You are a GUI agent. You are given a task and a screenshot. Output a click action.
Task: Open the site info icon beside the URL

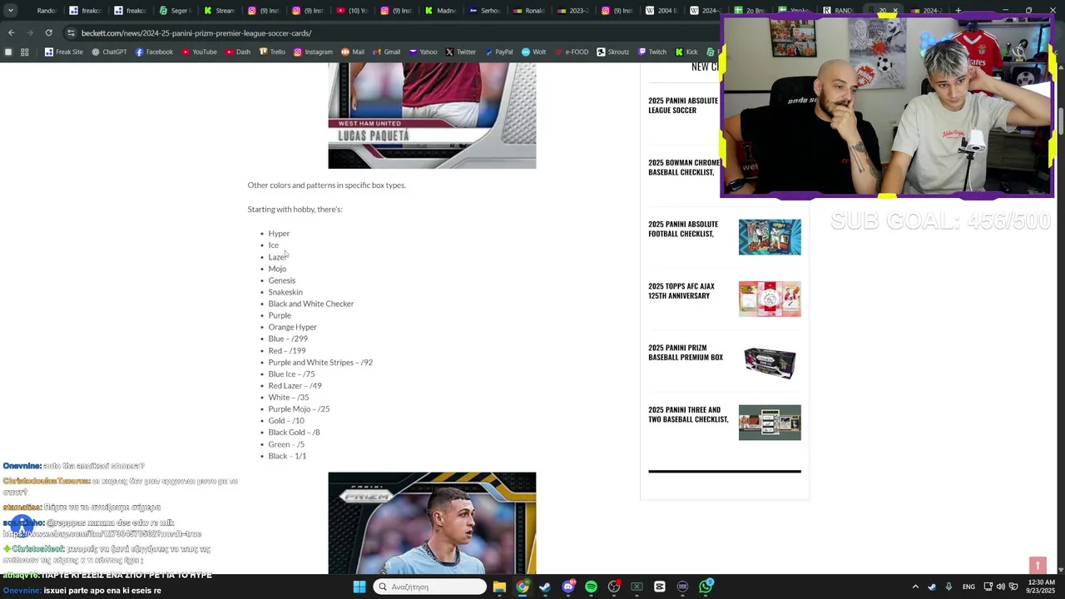(71, 32)
